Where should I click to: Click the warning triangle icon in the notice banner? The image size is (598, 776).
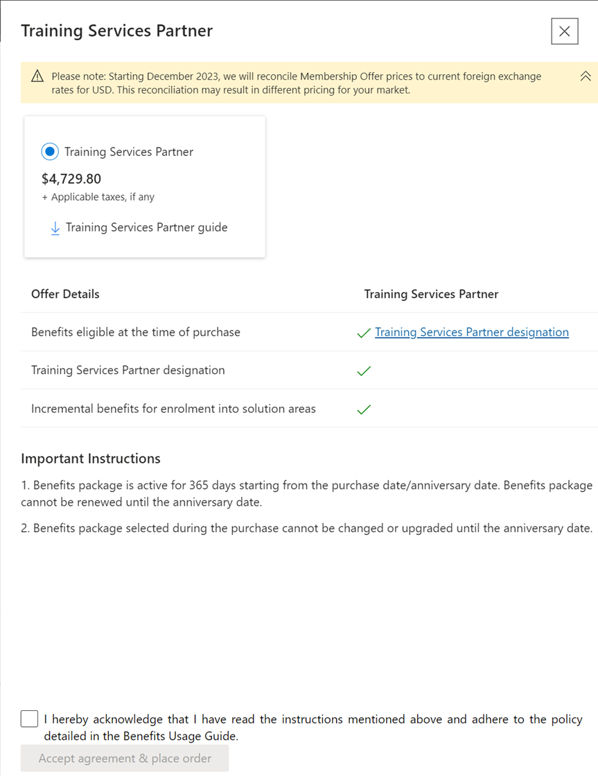coord(37,76)
